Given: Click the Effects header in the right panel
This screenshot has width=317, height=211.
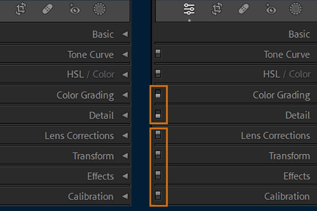Looking at the screenshot, I should (297, 176).
